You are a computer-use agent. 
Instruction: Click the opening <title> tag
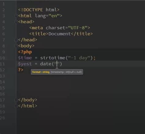[x=39, y=34]
